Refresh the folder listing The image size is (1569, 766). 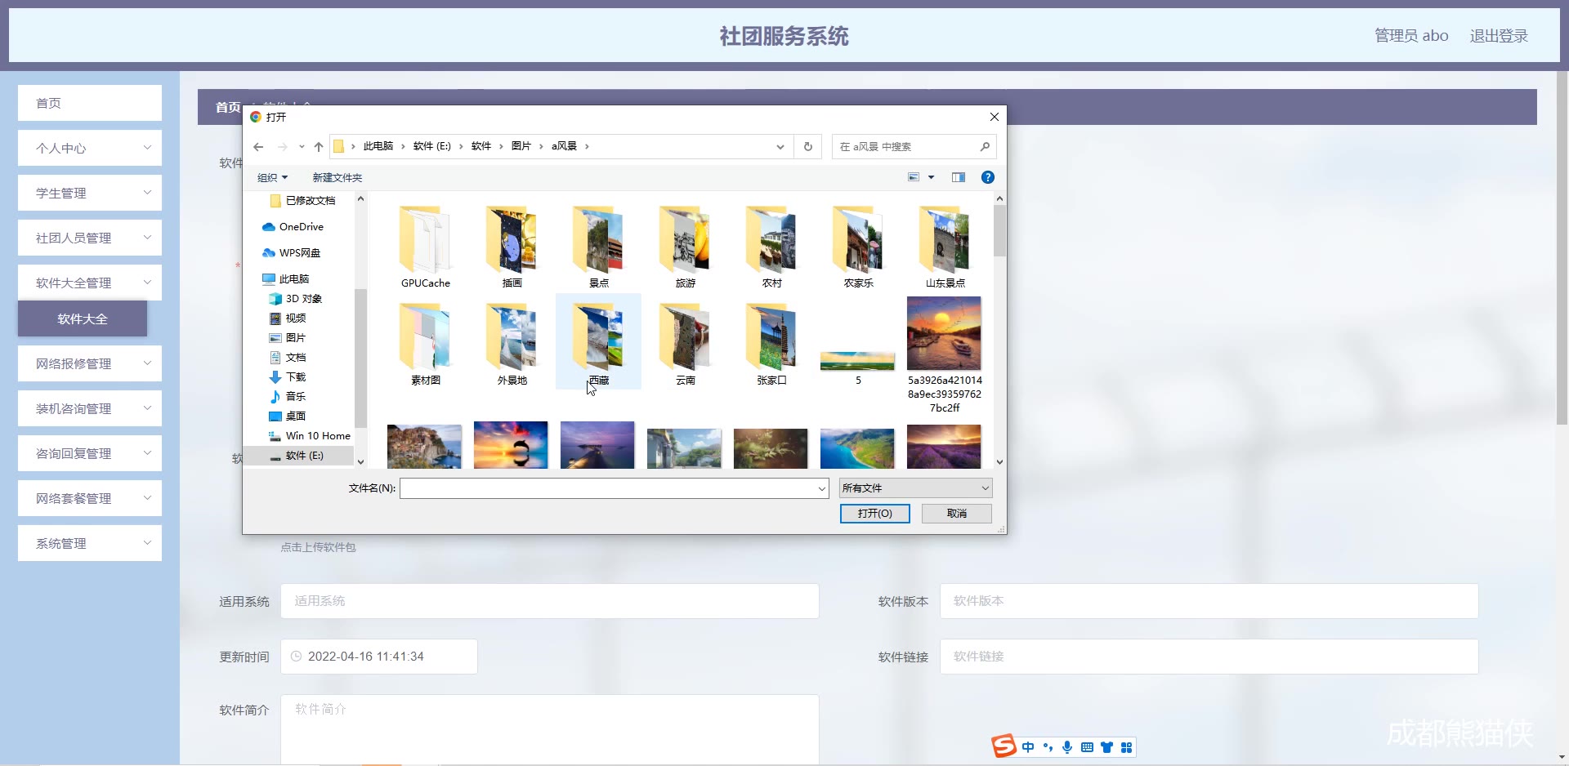coord(807,147)
